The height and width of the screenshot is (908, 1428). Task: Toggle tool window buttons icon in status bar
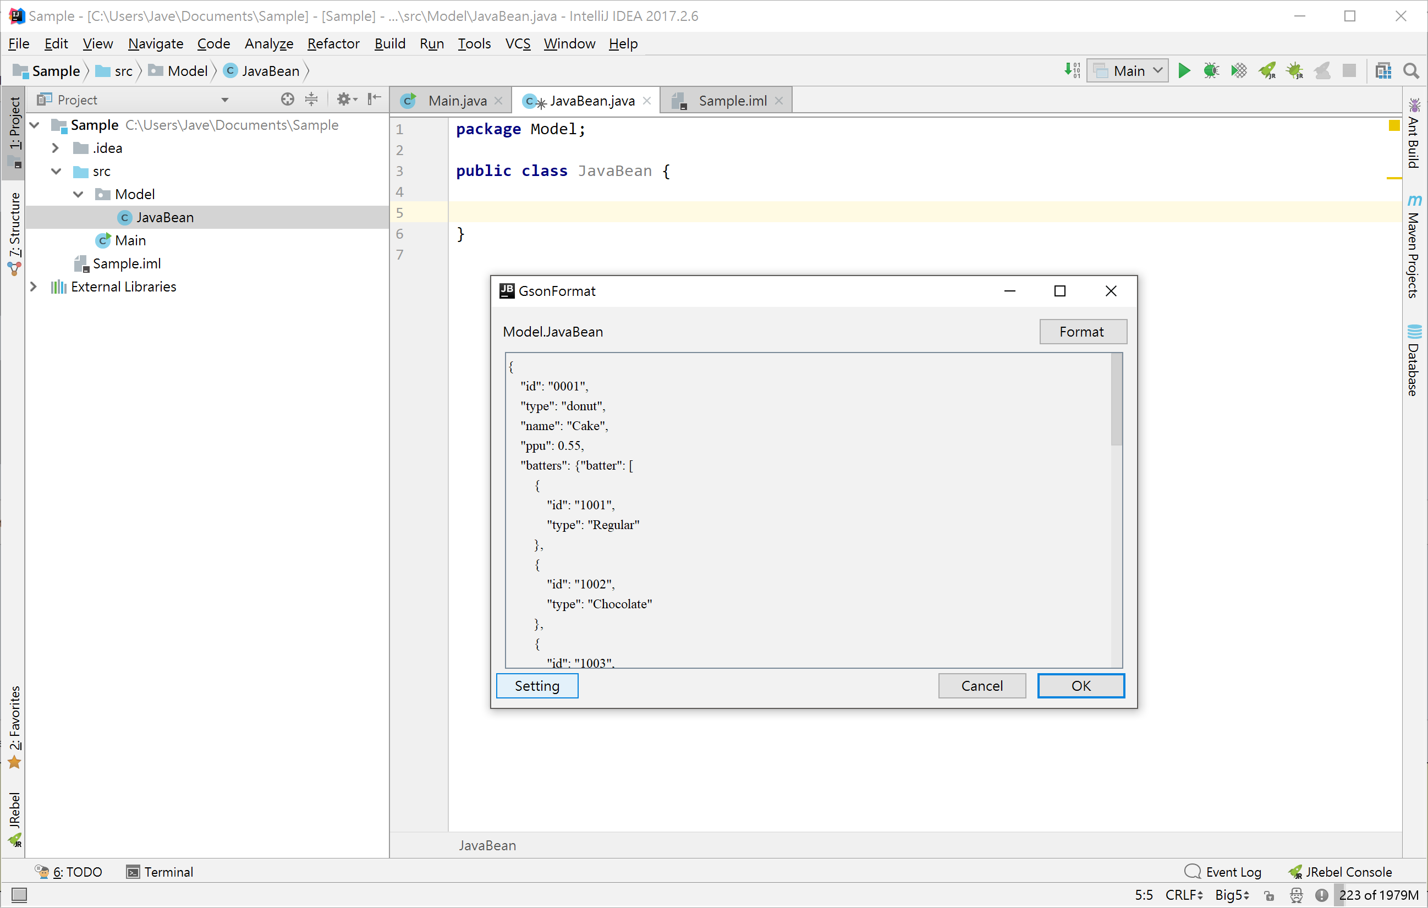click(x=19, y=894)
